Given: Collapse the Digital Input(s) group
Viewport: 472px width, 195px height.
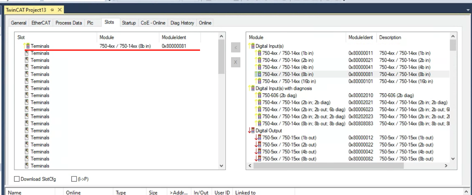Looking at the screenshot, I should (251, 46).
